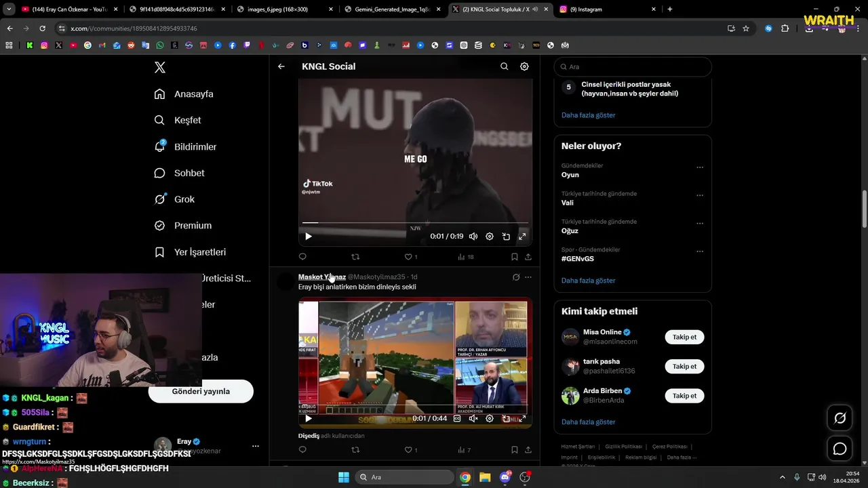The image size is (868, 488).
Task: Go to Anasayfa in sidebar
Action: coord(184,94)
